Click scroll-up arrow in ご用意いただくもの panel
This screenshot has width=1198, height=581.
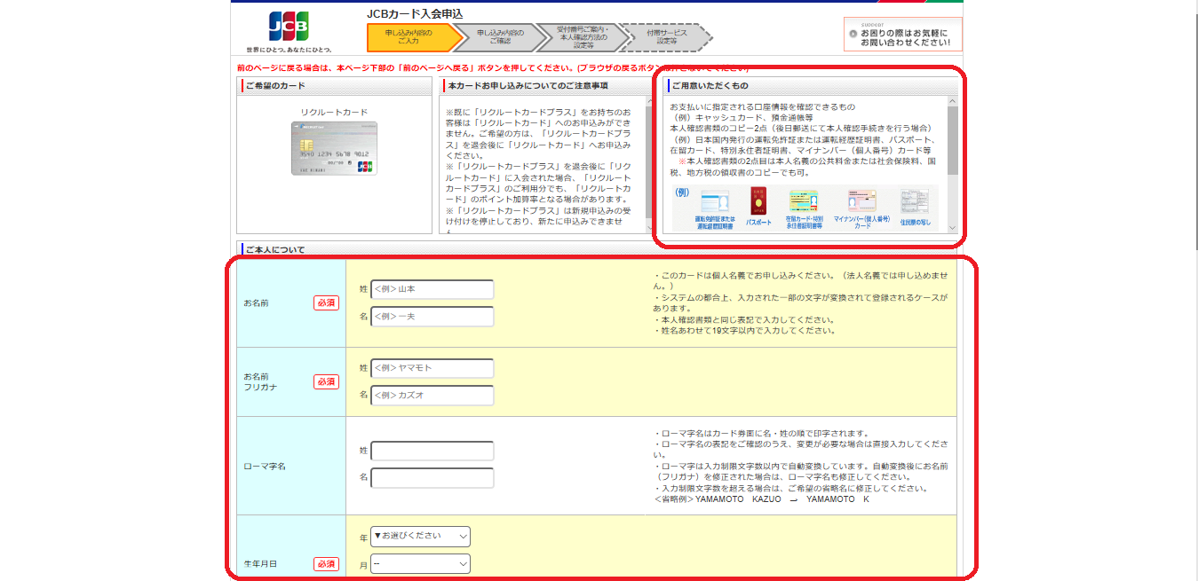[952, 101]
